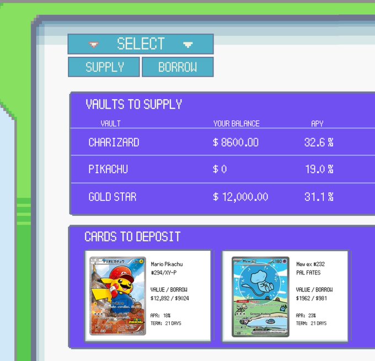Click the red arrow icon in SELECT bar

[x=94, y=45]
